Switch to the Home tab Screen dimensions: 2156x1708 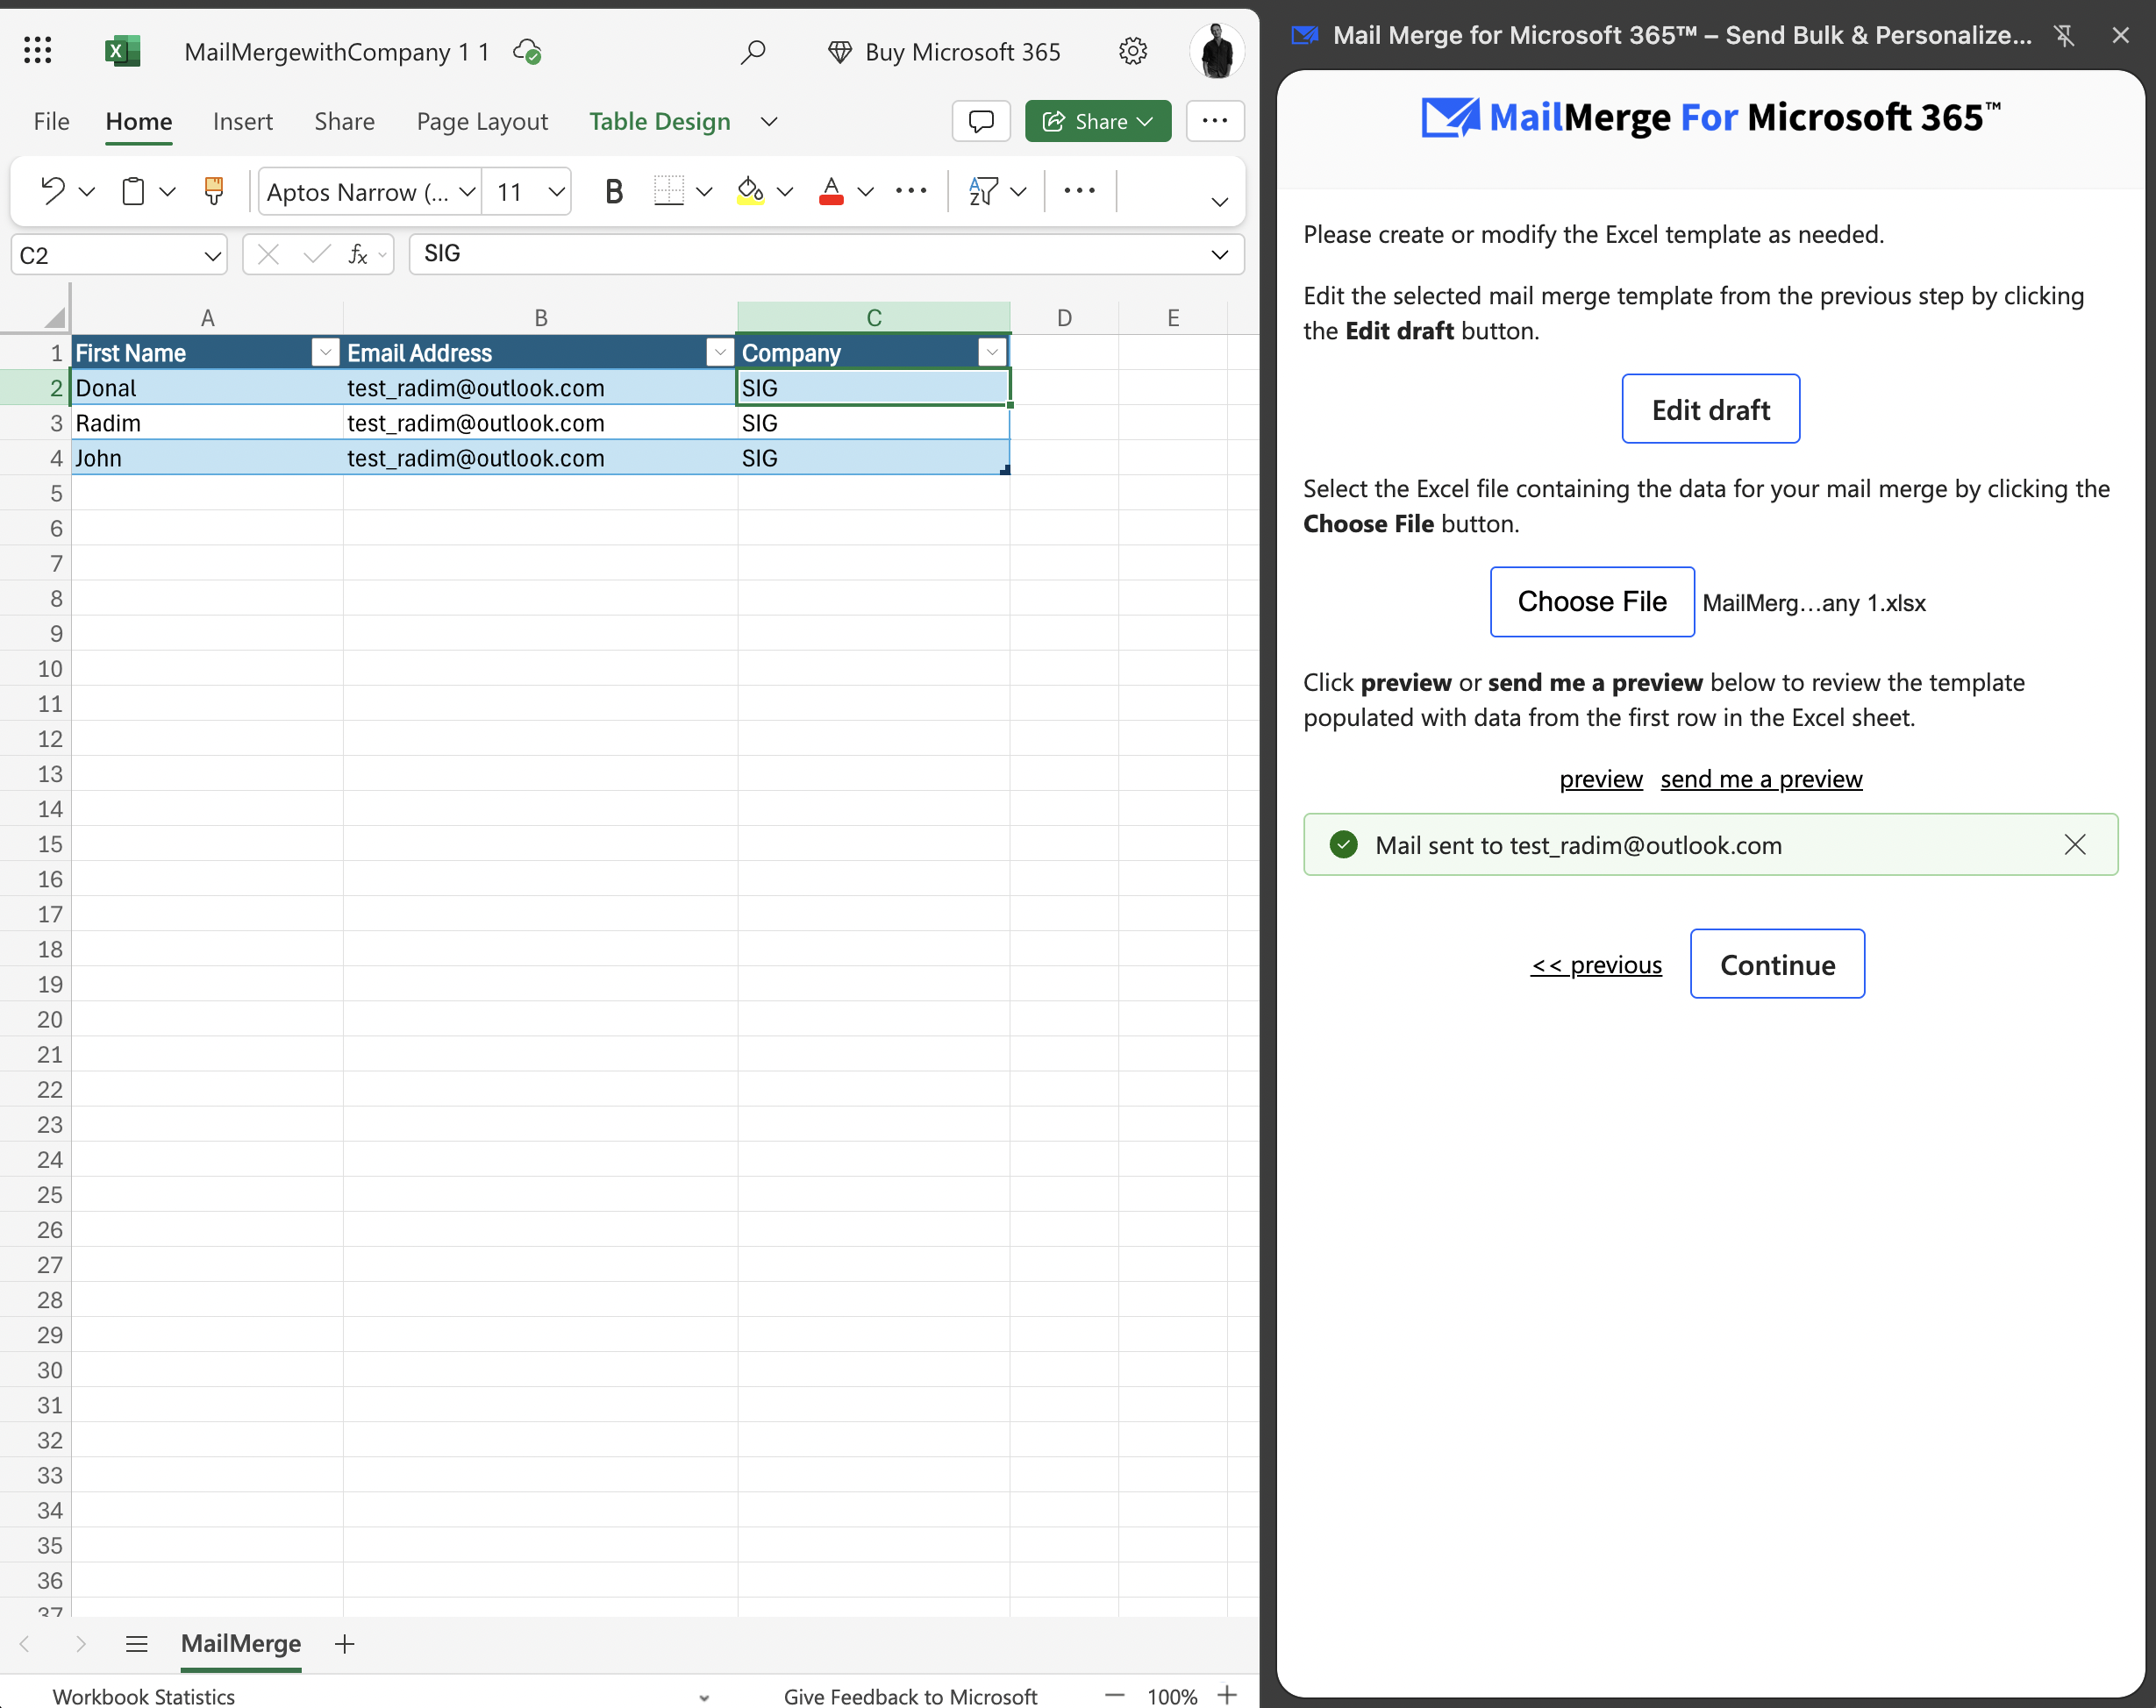[139, 121]
